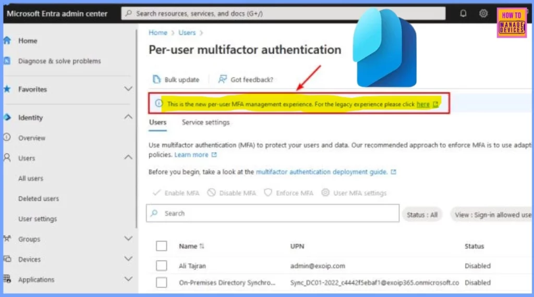Open the notifications bell icon
Screen dimensions: 534x297
[x=463, y=14]
